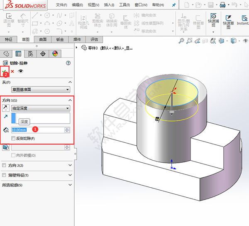Image resolution: width=249 pixels, height=226 pixels.
Task: Select the Spline sketch tool
Action: (x=59, y=15)
